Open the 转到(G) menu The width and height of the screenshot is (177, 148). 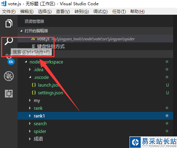click(82, 12)
